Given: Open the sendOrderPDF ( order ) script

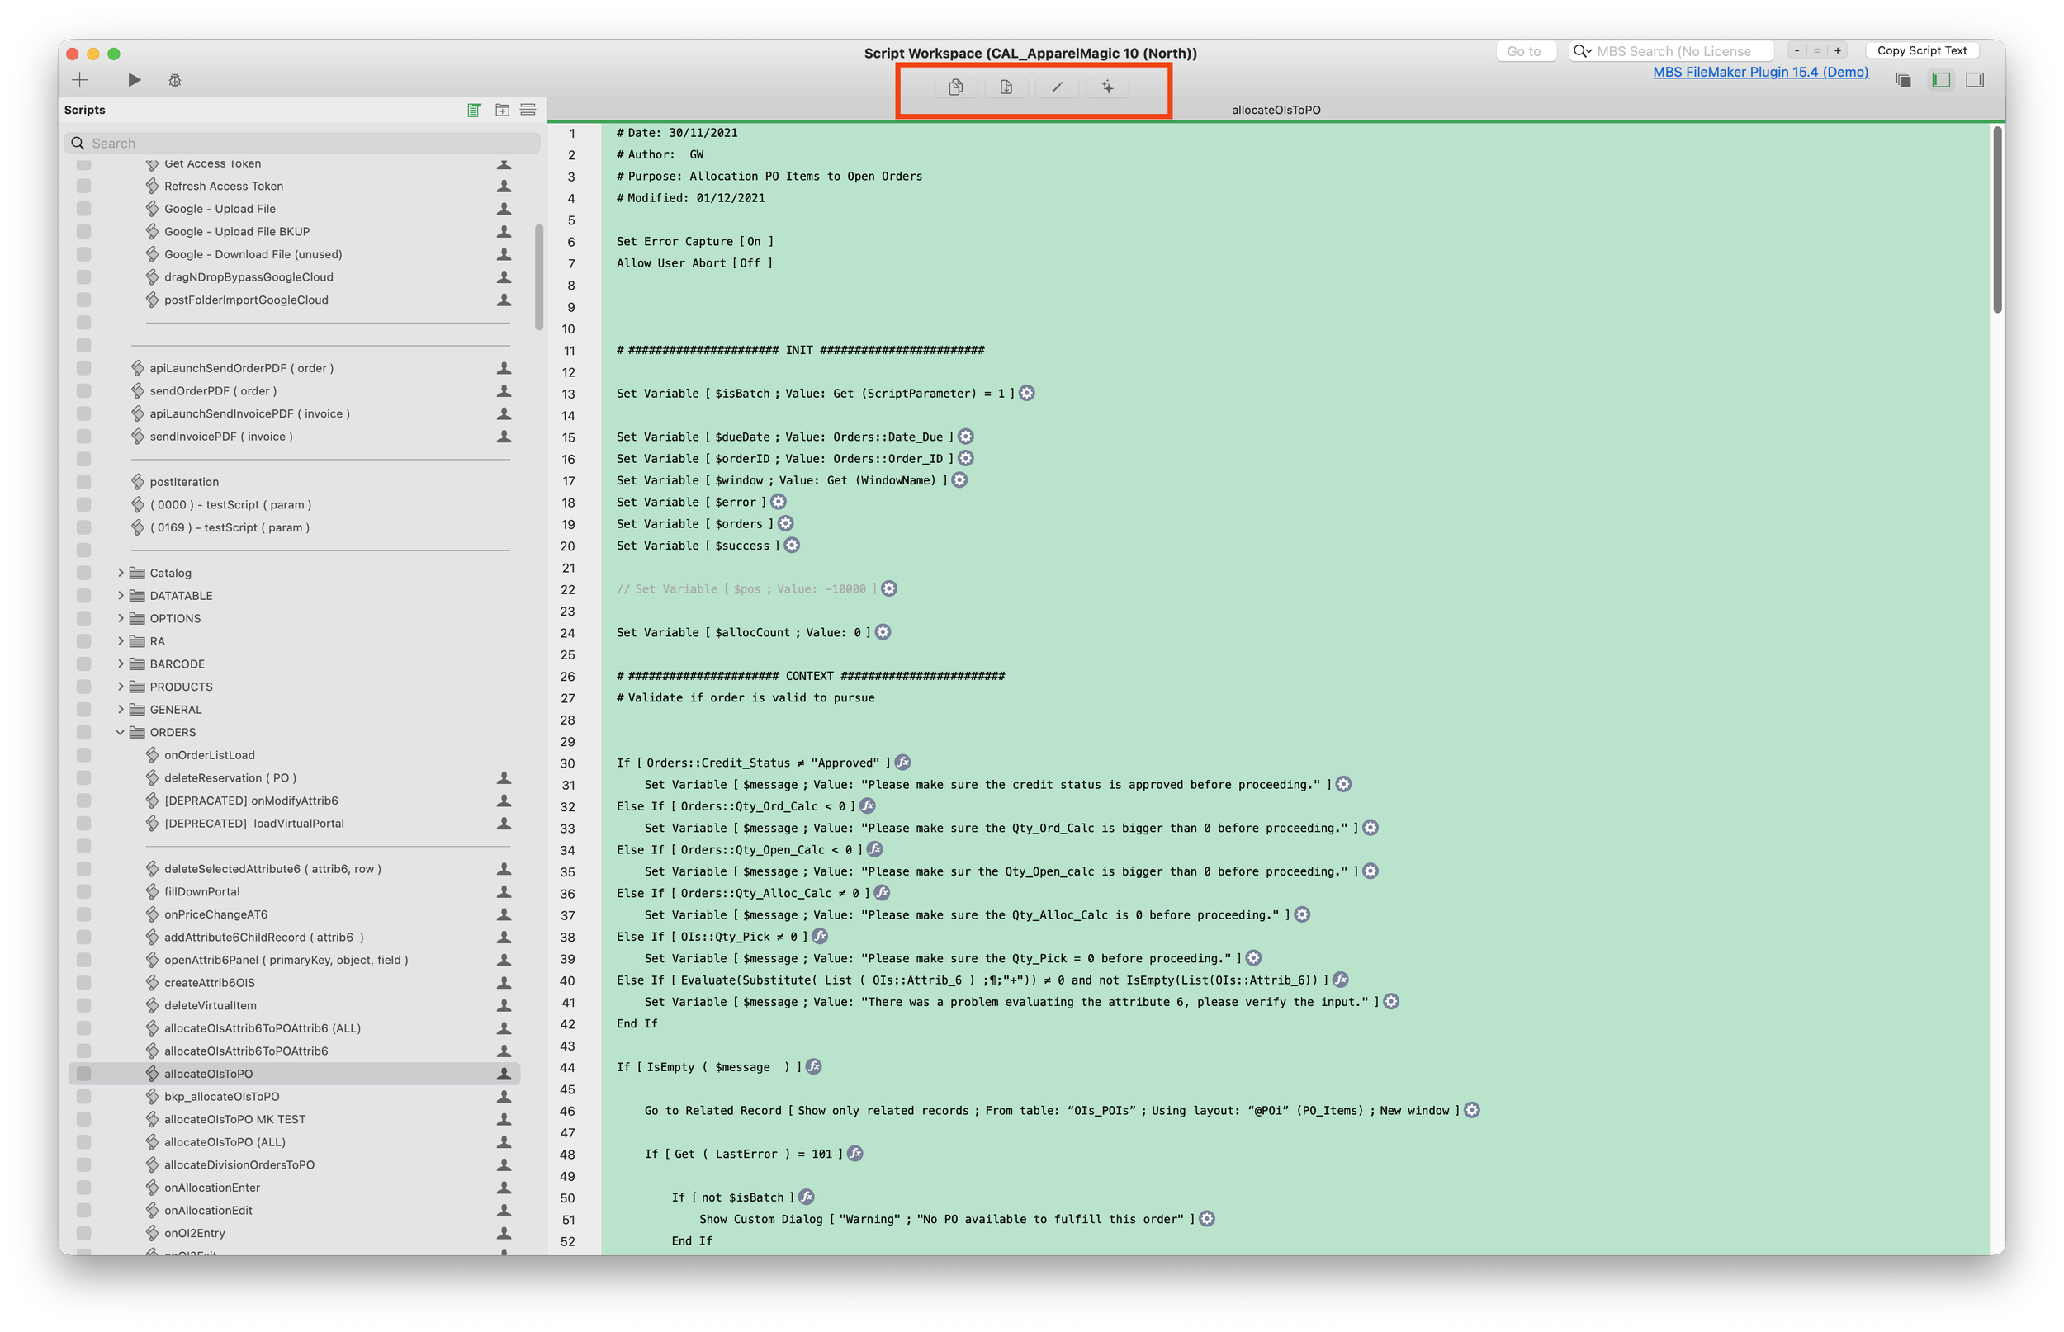Looking at the screenshot, I should [213, 391].
